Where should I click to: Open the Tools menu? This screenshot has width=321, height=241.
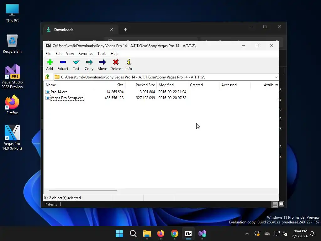[x=102, y=54]
